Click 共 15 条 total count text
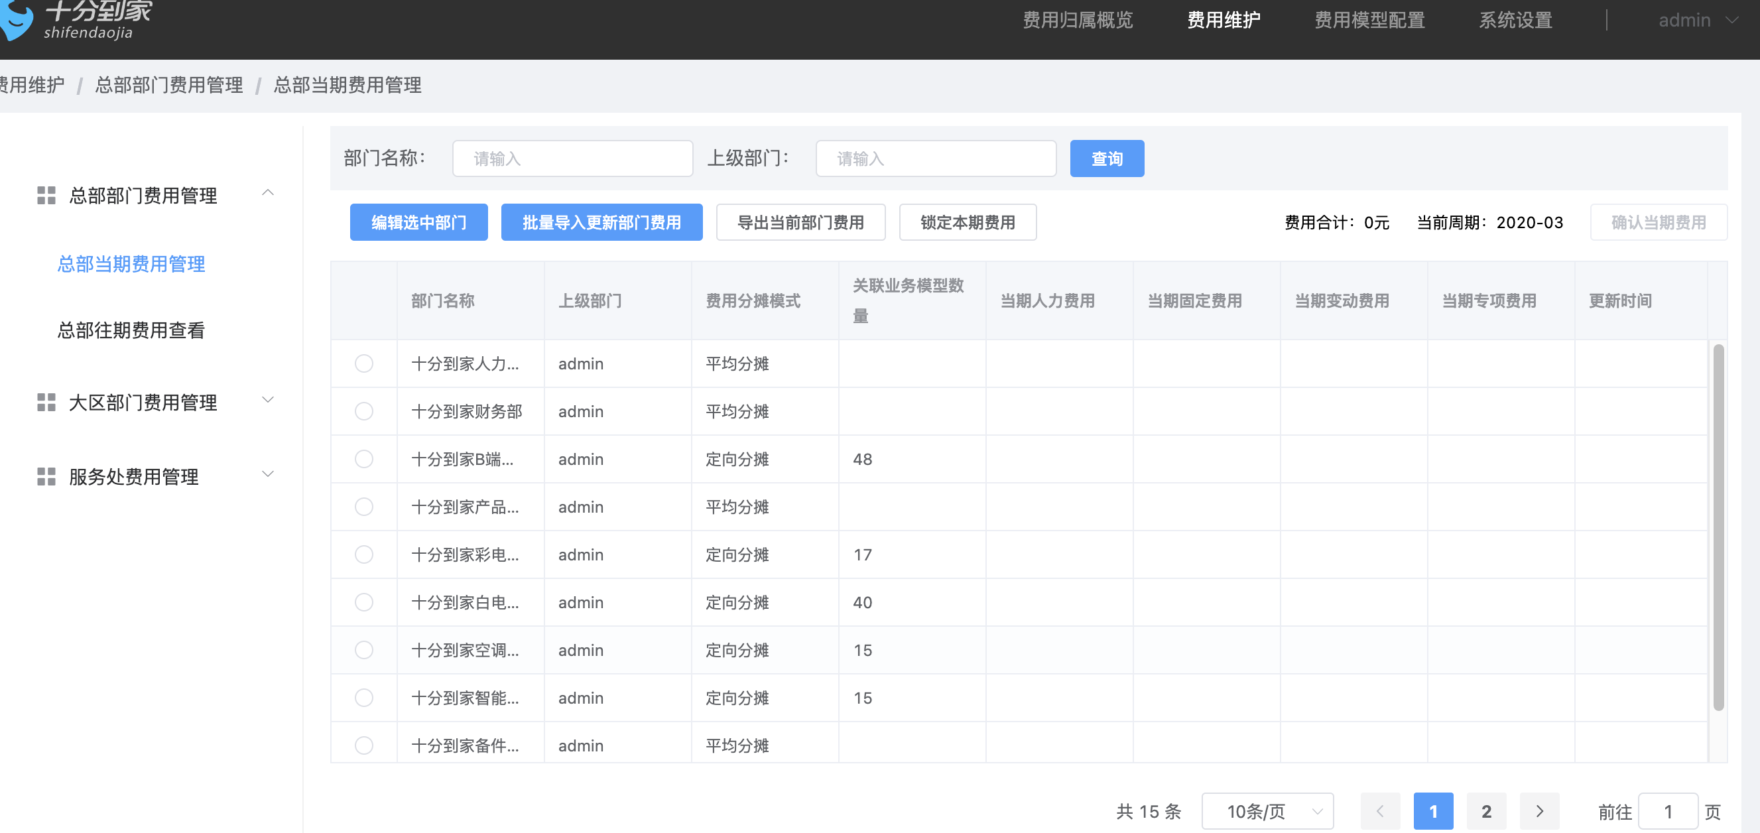 (1149, 811)
